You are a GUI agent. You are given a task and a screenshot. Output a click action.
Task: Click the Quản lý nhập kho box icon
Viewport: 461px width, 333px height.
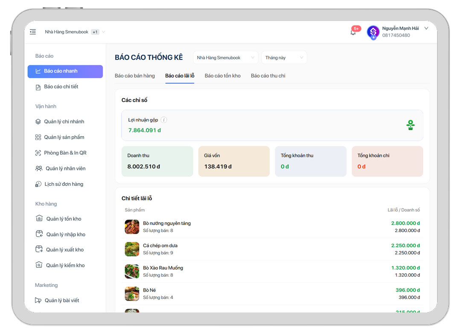39,234
